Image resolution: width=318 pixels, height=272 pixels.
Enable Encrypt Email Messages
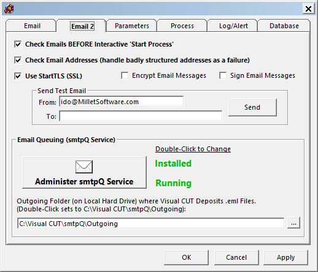coord(125,75)
